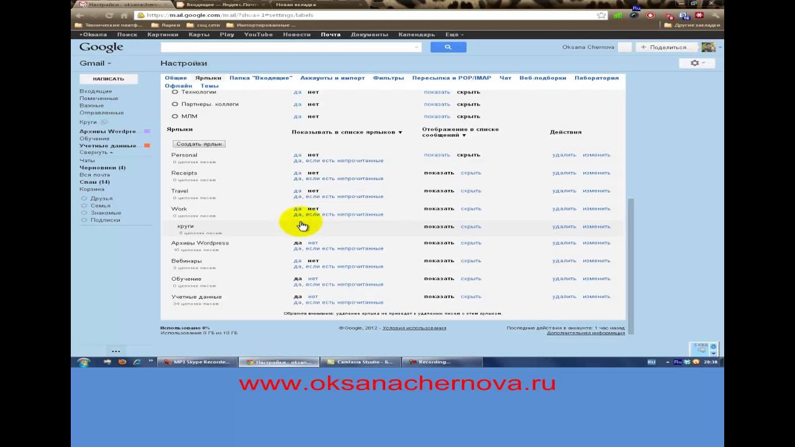Switch to Camtasia Studio taskbar window
The height and width of the screenshot is (447, 795).
(360, 362)
